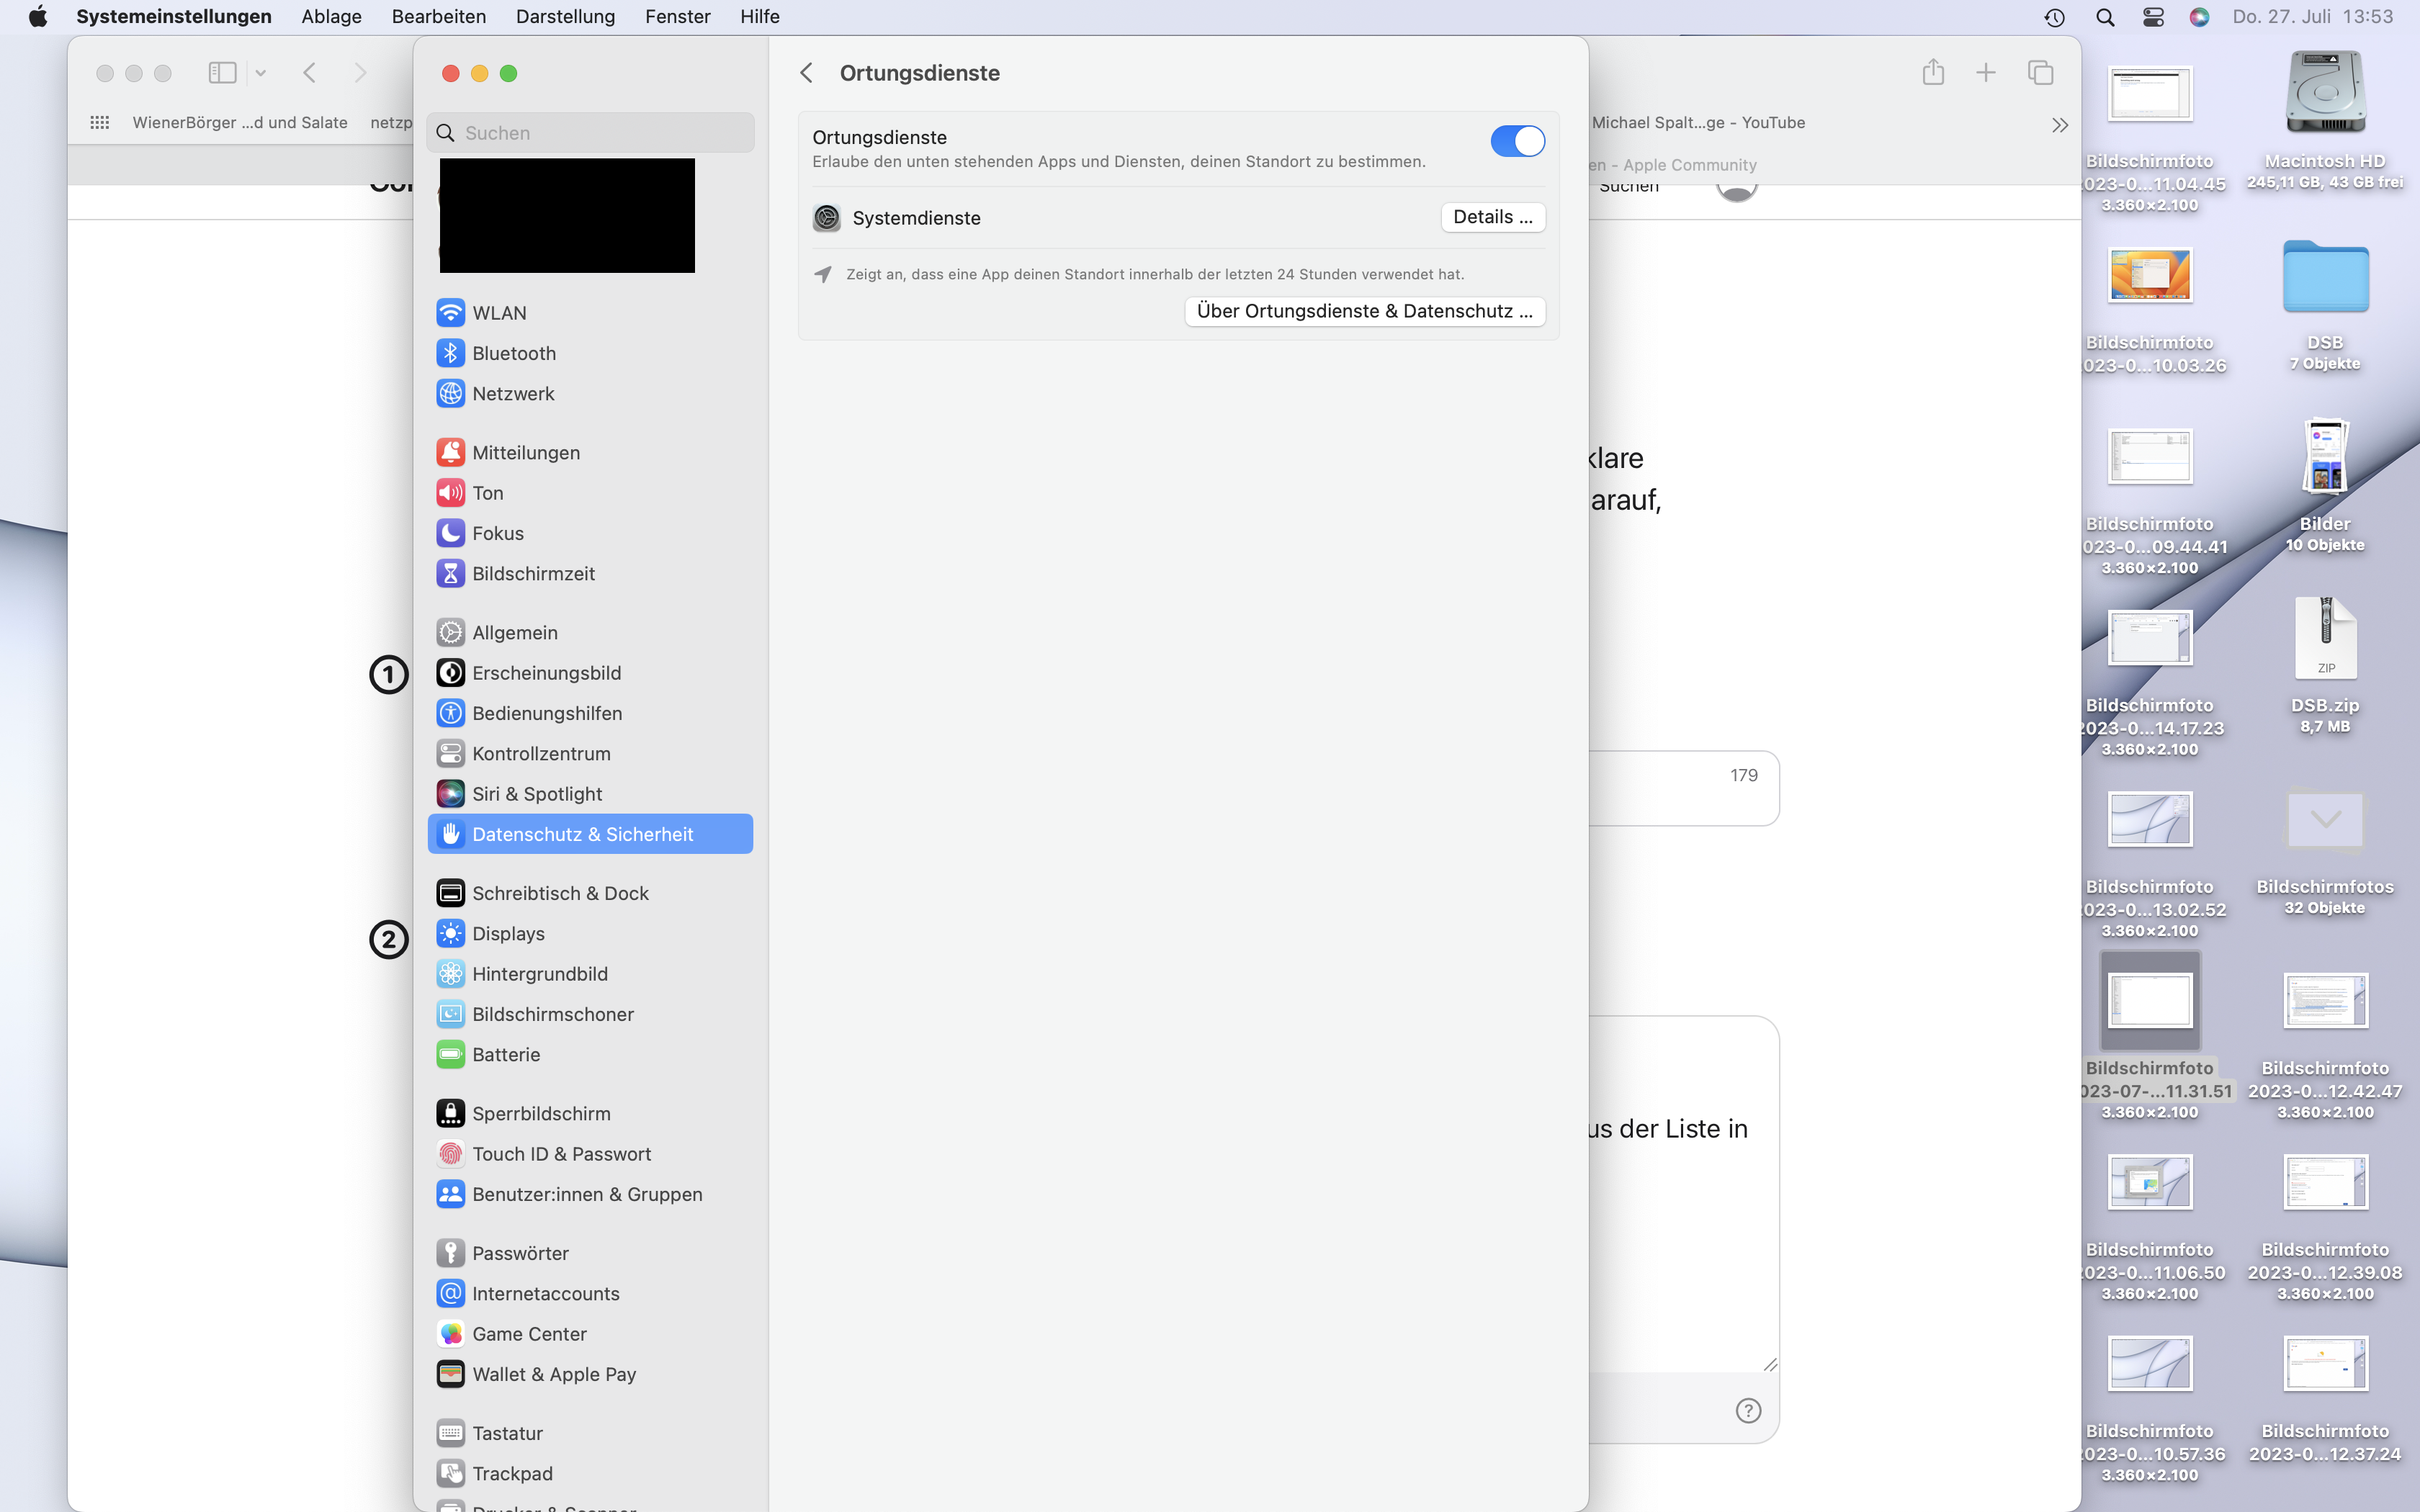
Task: Click the Kontrollzentrum sidebar item
Action: point(540,754)
